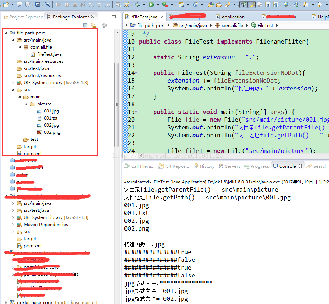Click the Open Web Browser globe icon
329x304 pixels.
click(286, 4)
